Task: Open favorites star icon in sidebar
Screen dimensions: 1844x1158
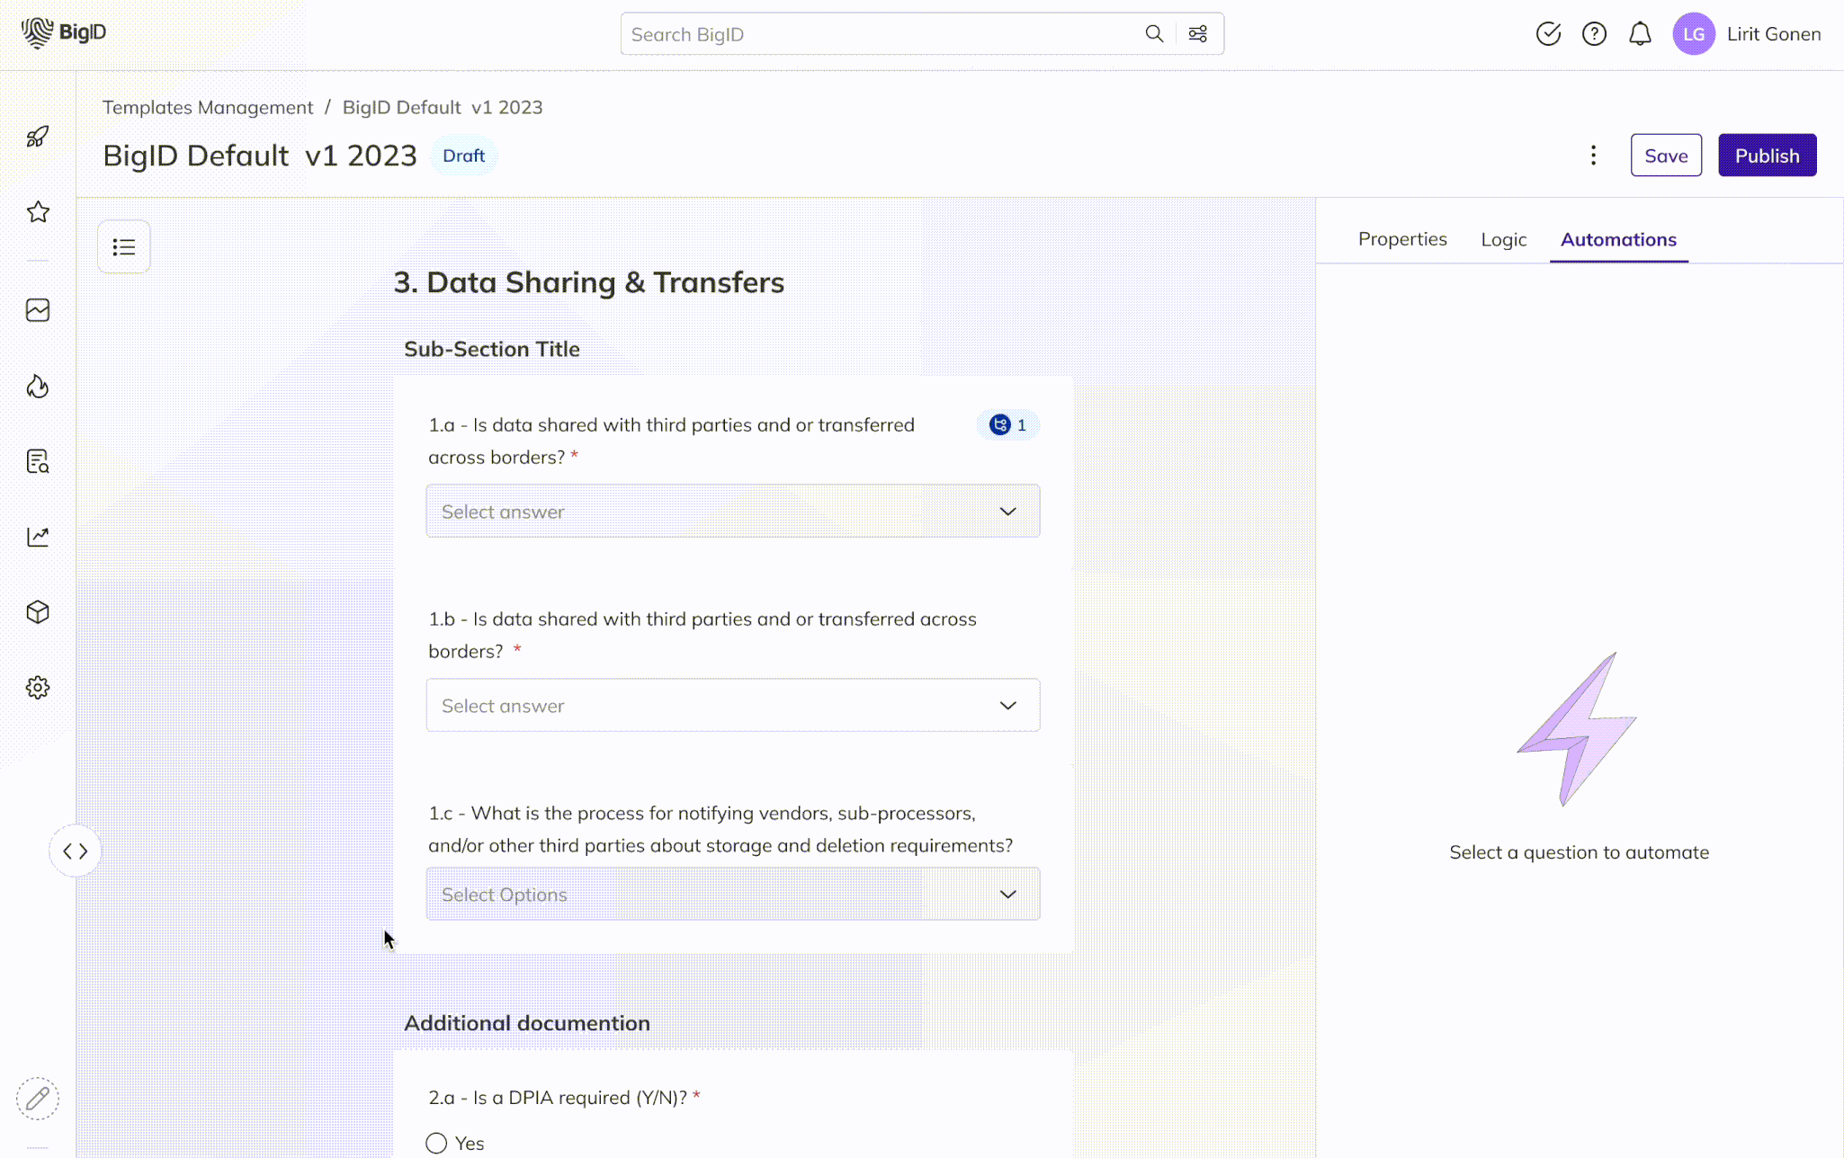Action: [x=38, y=212]
